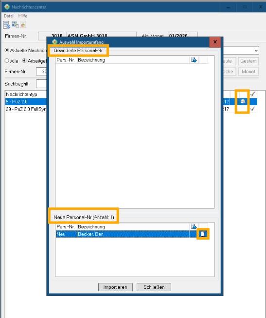Click the Firmen-Nr. field showing 3010
This screenshot has height=318, width=266.
coord(51,36)
